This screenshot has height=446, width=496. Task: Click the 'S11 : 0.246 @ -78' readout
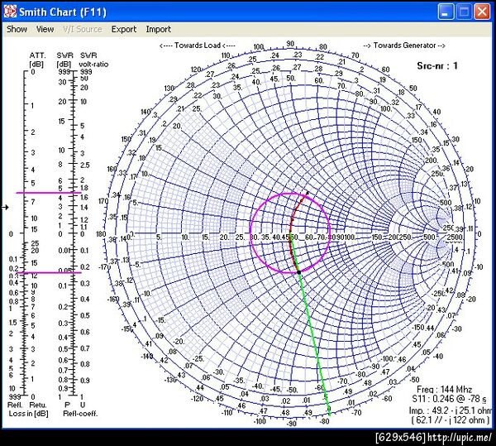coord(450,399)
